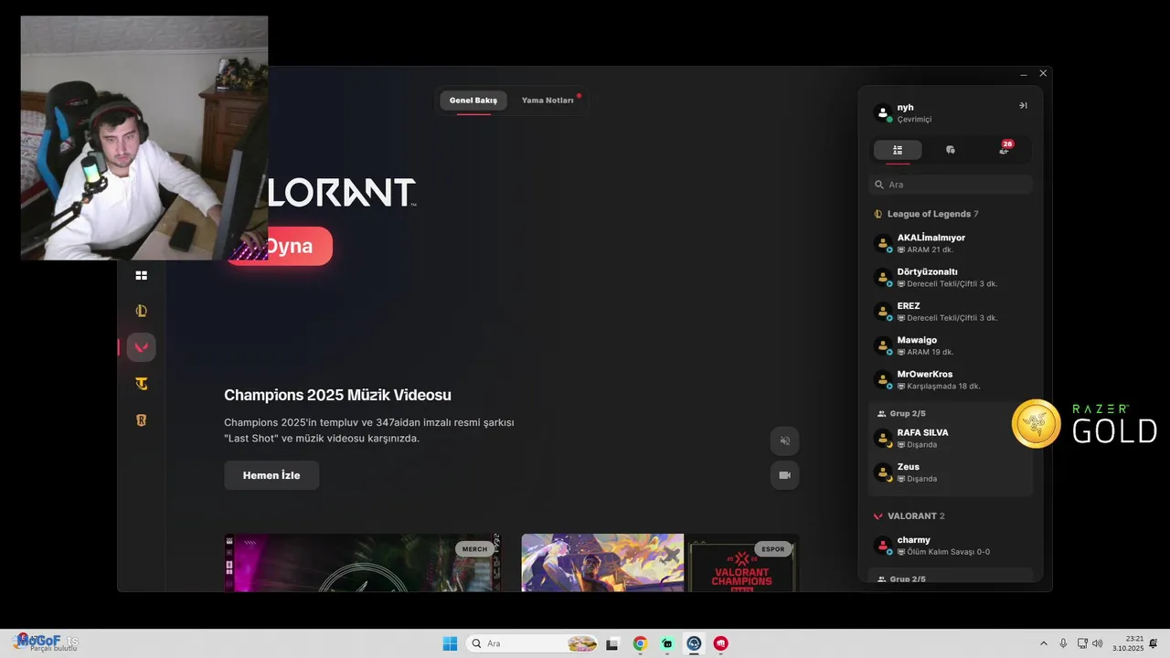1170x658 pixels.
Task: Collapse the social panel with arrow icon
Action: 1023,106
